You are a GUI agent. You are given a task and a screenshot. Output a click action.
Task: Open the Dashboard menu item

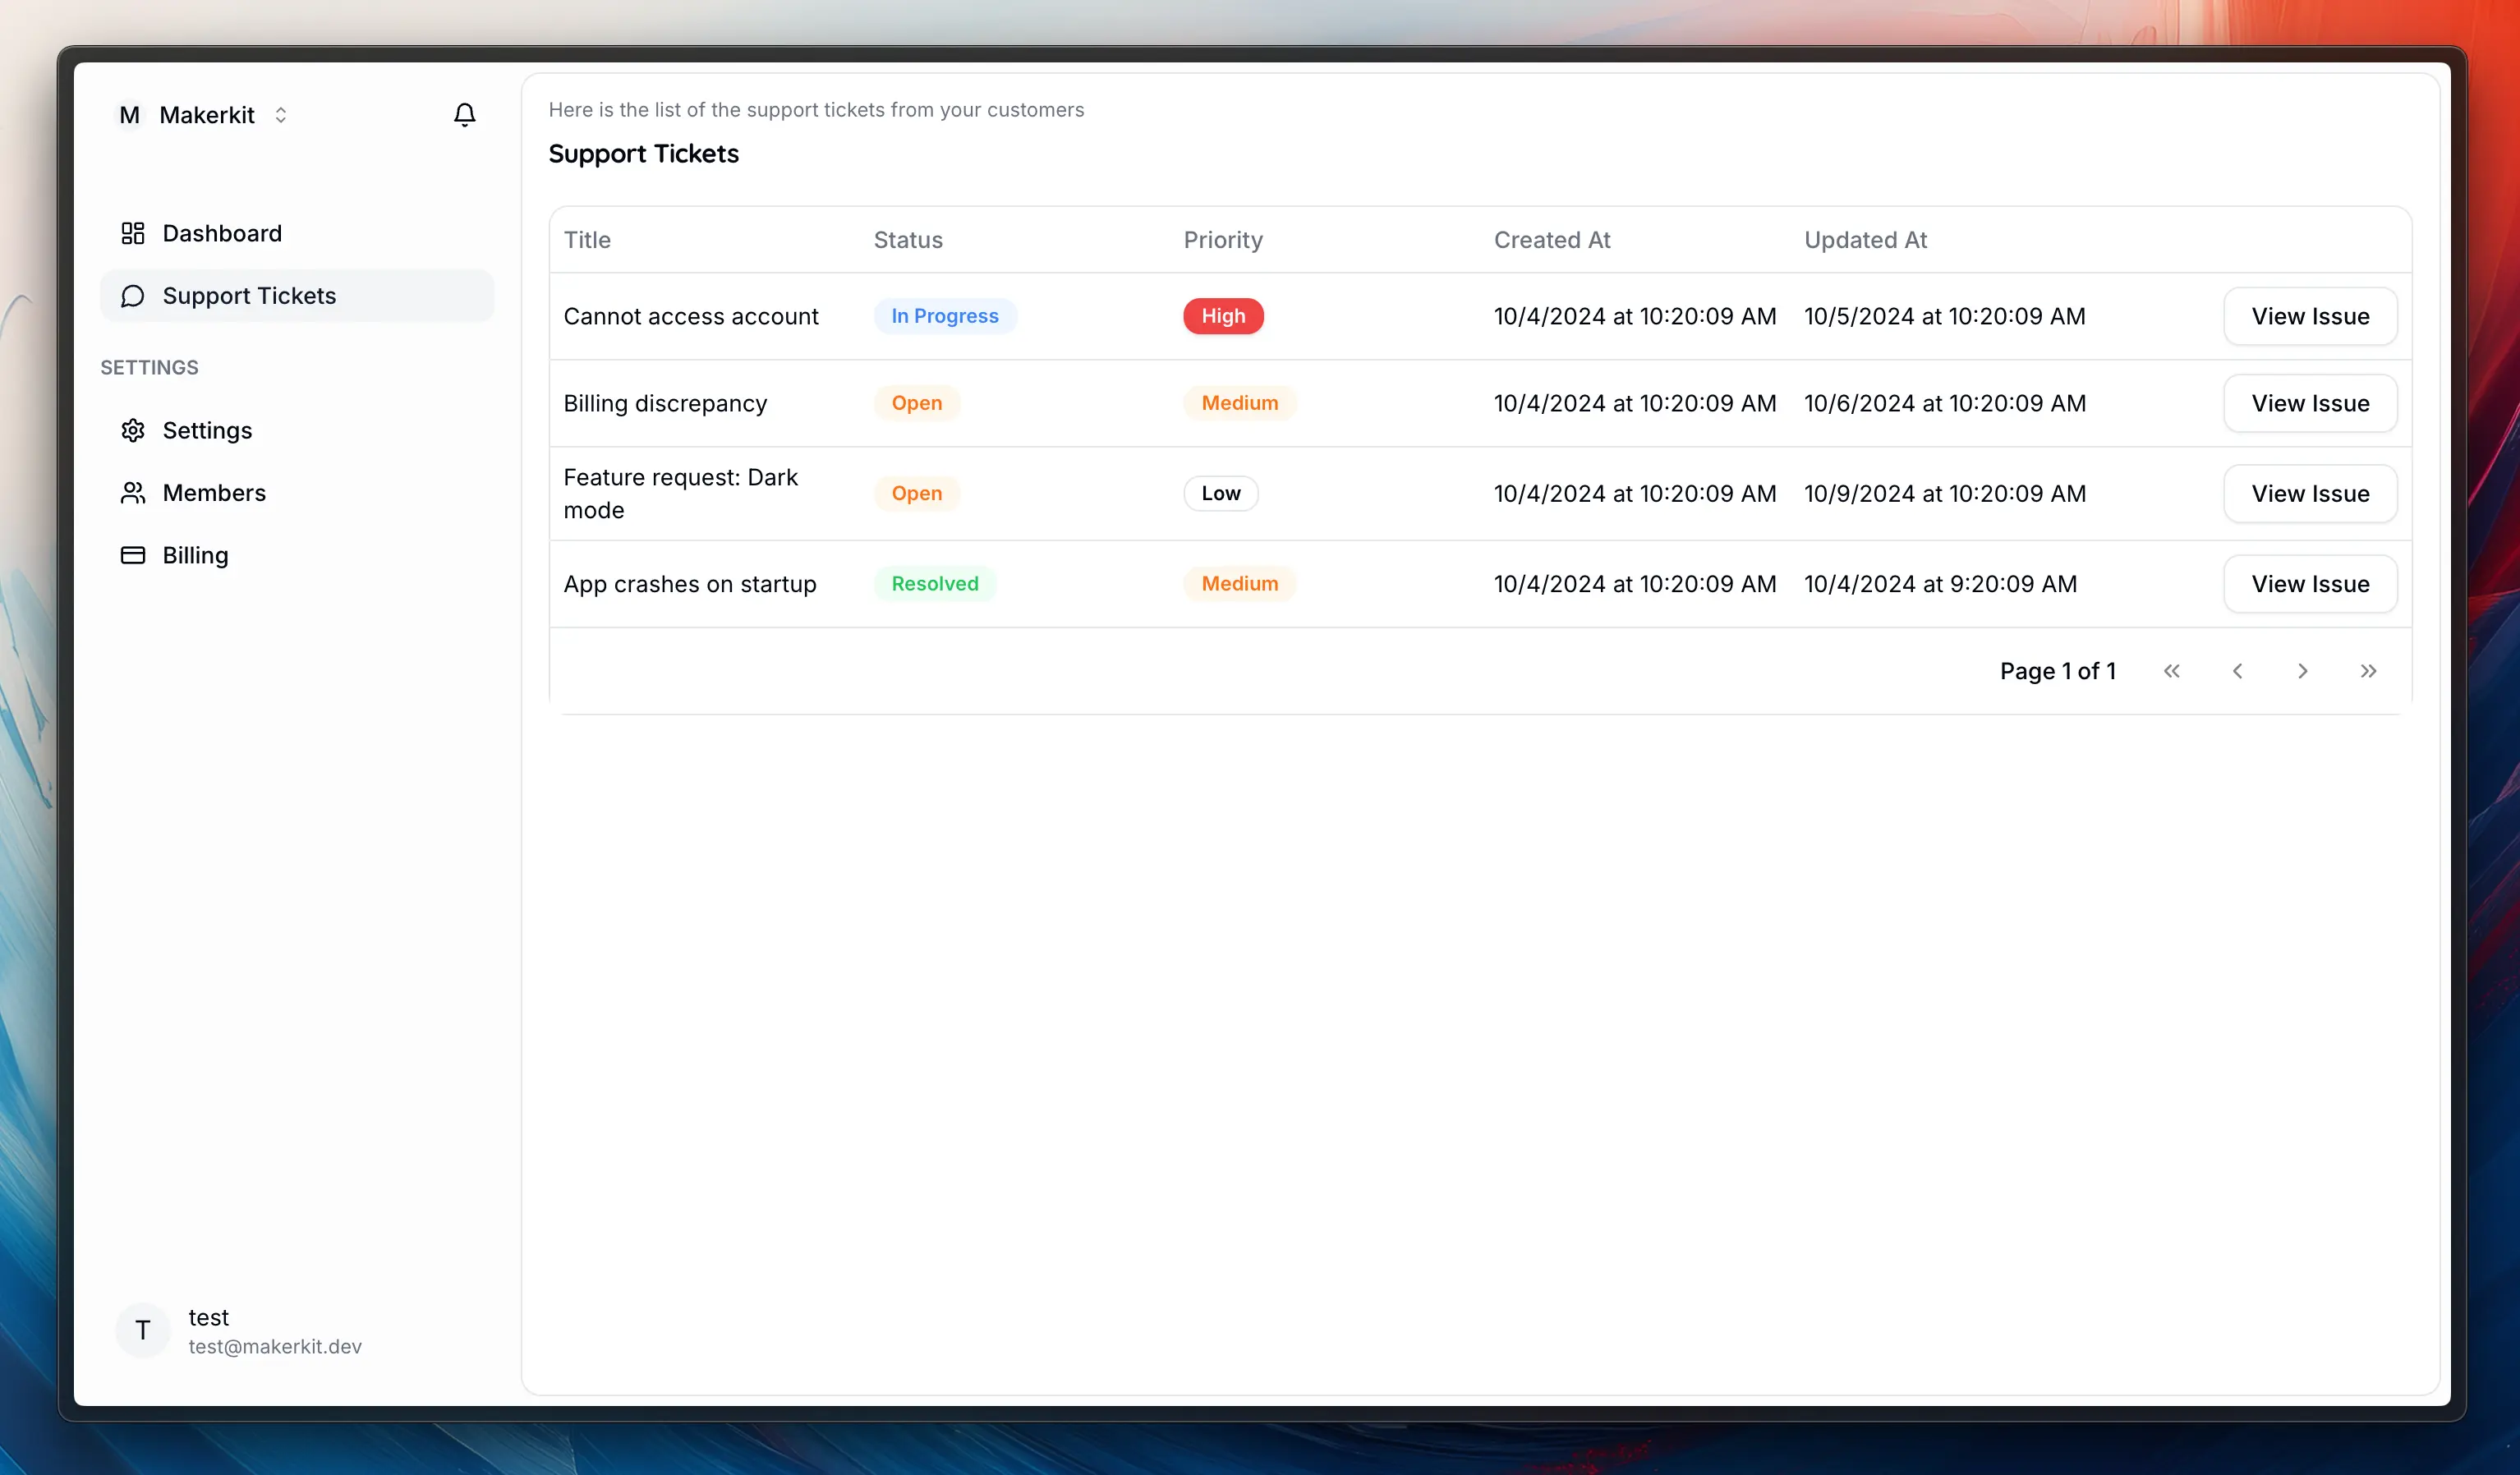point(222,233)
